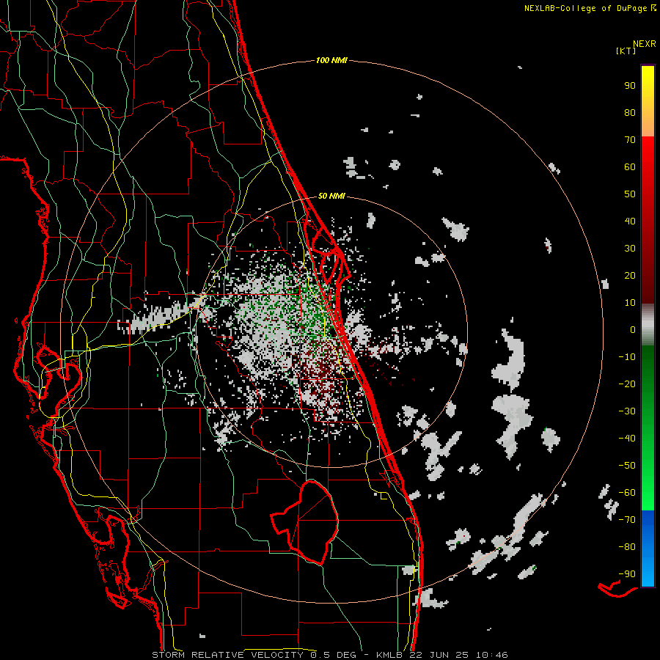Click the 50 value on velocity scale

click(x=630, y=194)
